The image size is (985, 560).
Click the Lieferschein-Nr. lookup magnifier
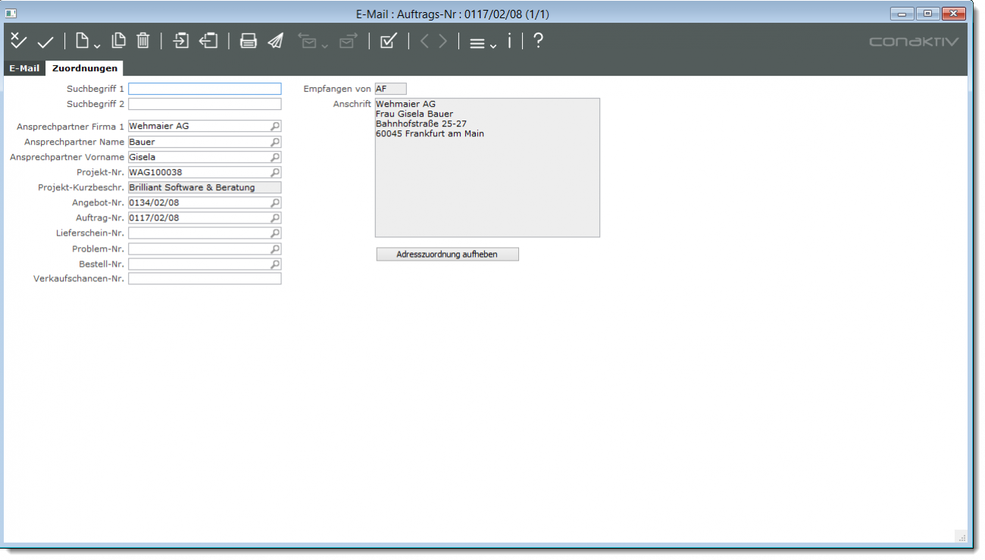275,233
